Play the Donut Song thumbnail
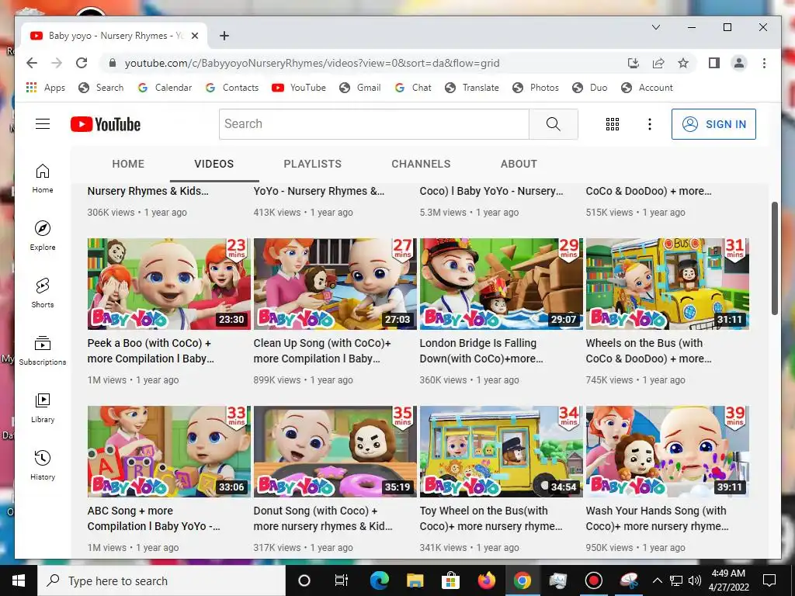 (335, 452)
